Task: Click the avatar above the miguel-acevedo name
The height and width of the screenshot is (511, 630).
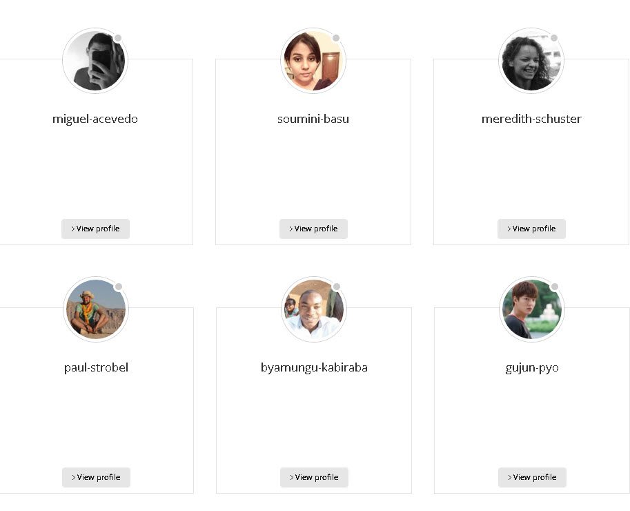Action: pyautogui.click(x=95, y=61)
